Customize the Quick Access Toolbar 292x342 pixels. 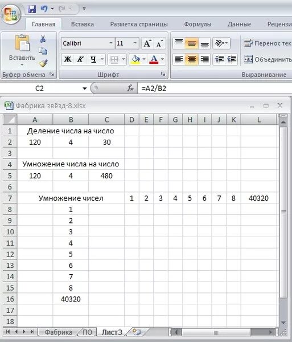(84, 9)
